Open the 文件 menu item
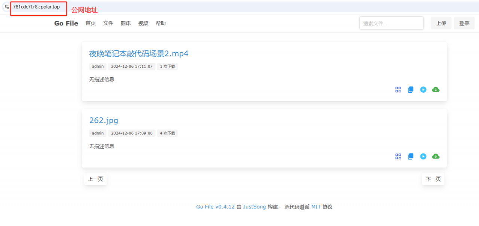 (x=108, y=23)
